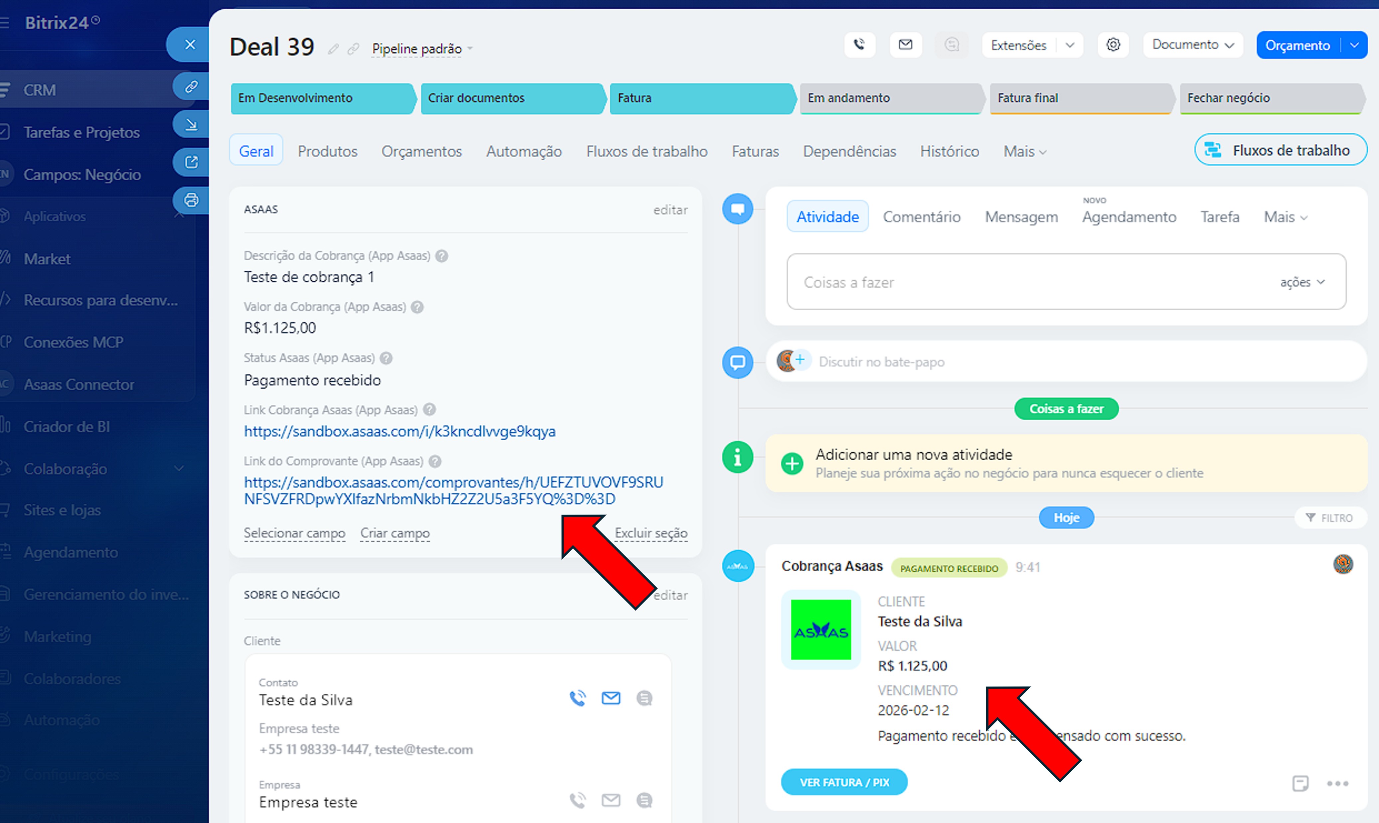
Task: Open the Documento dropdown
Action: tap(1192, 44)
